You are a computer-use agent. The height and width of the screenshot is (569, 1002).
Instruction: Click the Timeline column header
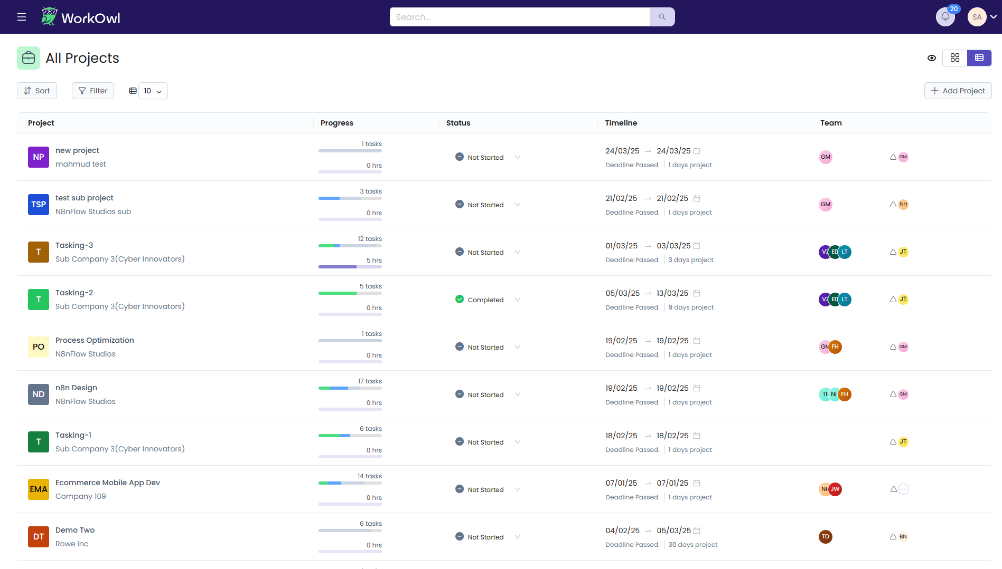coord(621,123)
